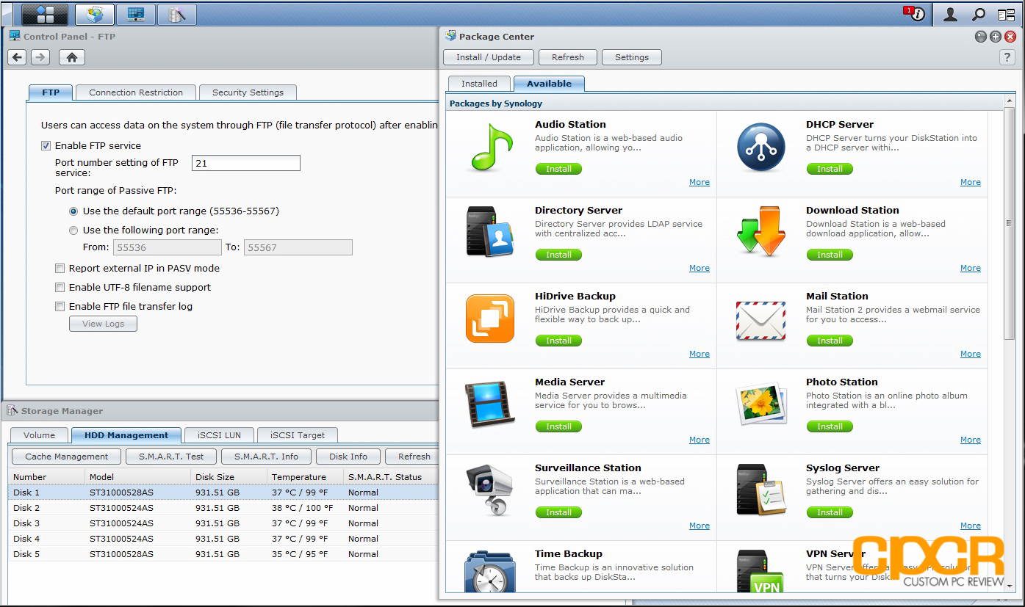Screen dimensions: 1025x607
Task: Click the Mail Station envelope icon
Action: 761,321
